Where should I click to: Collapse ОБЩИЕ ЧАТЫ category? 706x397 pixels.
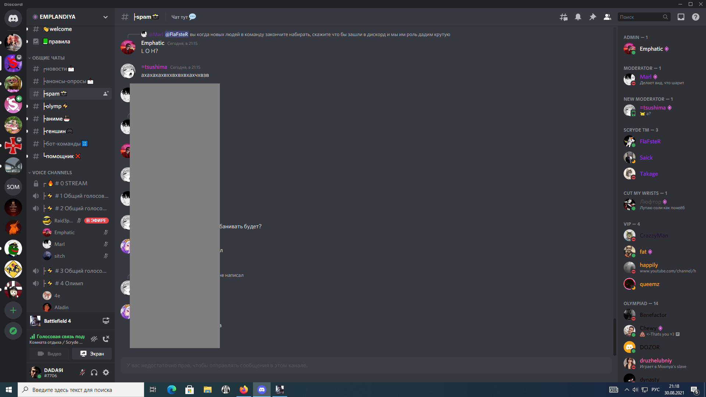coord(48,58)
